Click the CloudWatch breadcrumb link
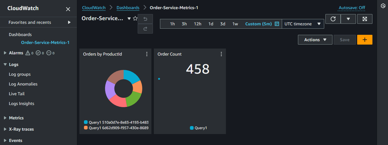Screen dimensions: 388x145 click(94, 8)
